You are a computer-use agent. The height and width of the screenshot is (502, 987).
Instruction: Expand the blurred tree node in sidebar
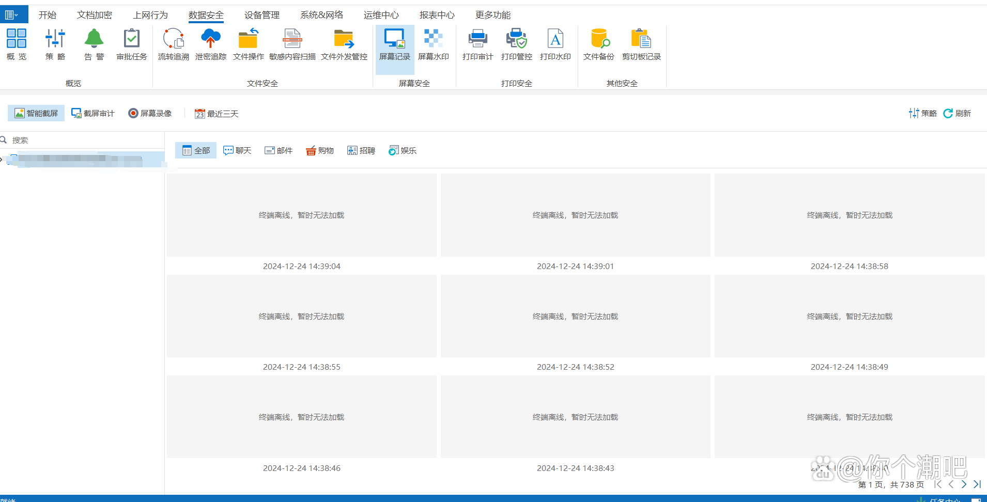(2, 160)
